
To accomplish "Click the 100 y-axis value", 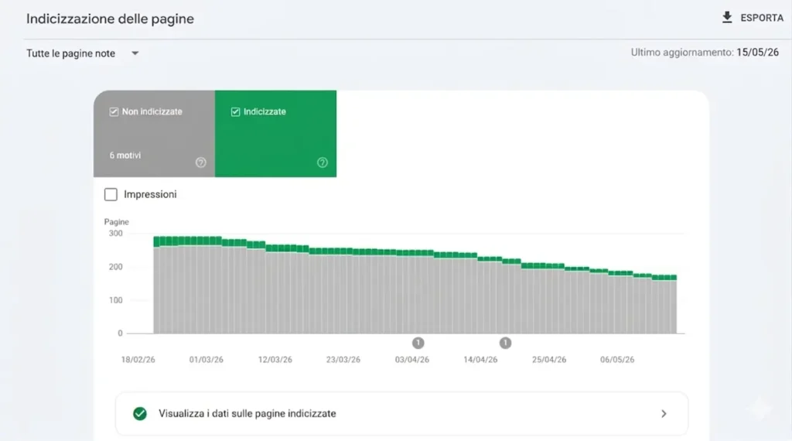I will 116,300.
